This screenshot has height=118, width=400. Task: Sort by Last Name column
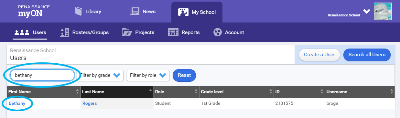tap(117, 92)
